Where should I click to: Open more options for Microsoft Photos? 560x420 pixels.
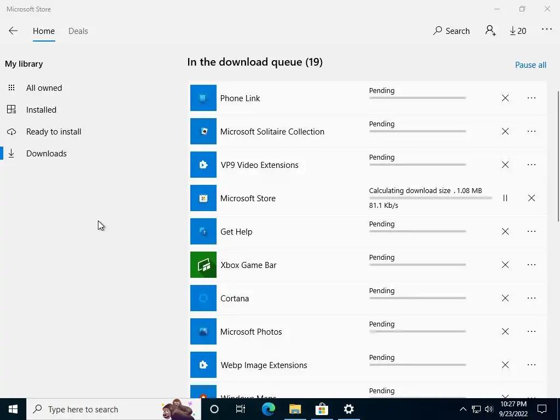pos(532,331)
